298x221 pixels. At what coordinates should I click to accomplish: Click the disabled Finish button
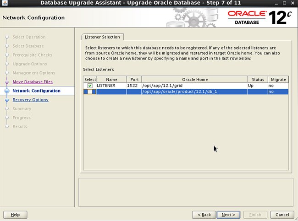tap(255, 215)
